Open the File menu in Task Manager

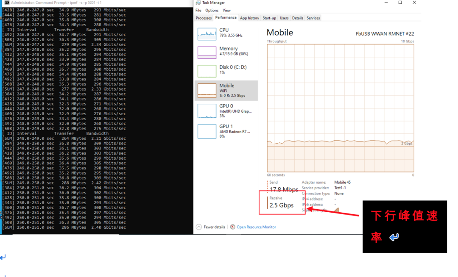198,10
